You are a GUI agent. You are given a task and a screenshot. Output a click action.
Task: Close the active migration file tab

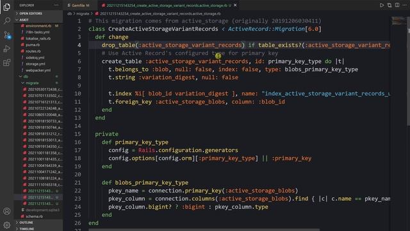235,5
